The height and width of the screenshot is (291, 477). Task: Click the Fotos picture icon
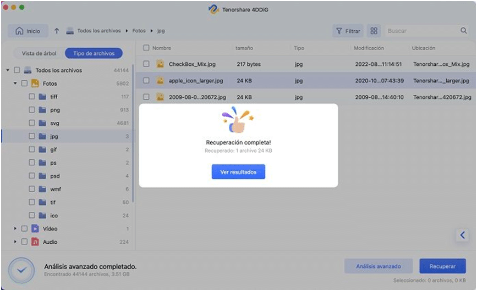tap(35, 83)
